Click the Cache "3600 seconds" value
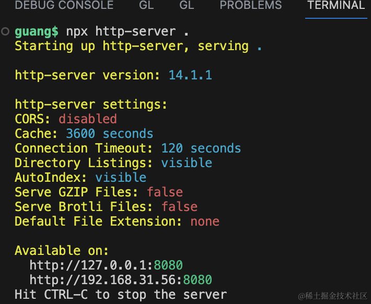The height and width of the screenshot is (304, 371). tap(110, 134)
